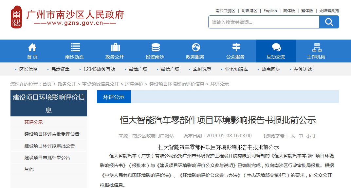Click the 发布日期 2019-05-08 16:03:00 text

(x=217, y=136)
